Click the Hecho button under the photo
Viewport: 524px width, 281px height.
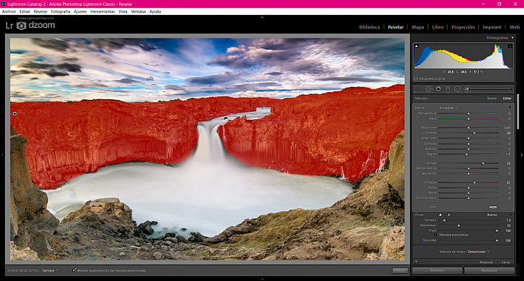coord(400,270)
